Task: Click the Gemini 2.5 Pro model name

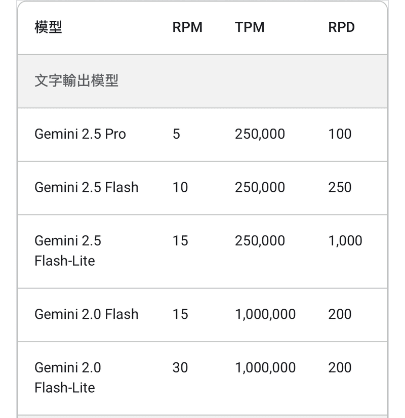Action: click(80, 134)
